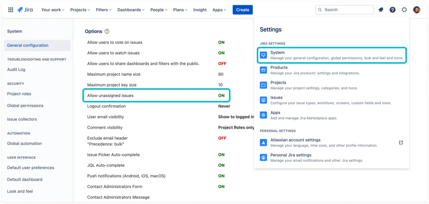429x204 pixels.
Task: Toggle the JQL Auto-complete ON value
Action: [221, 165]
